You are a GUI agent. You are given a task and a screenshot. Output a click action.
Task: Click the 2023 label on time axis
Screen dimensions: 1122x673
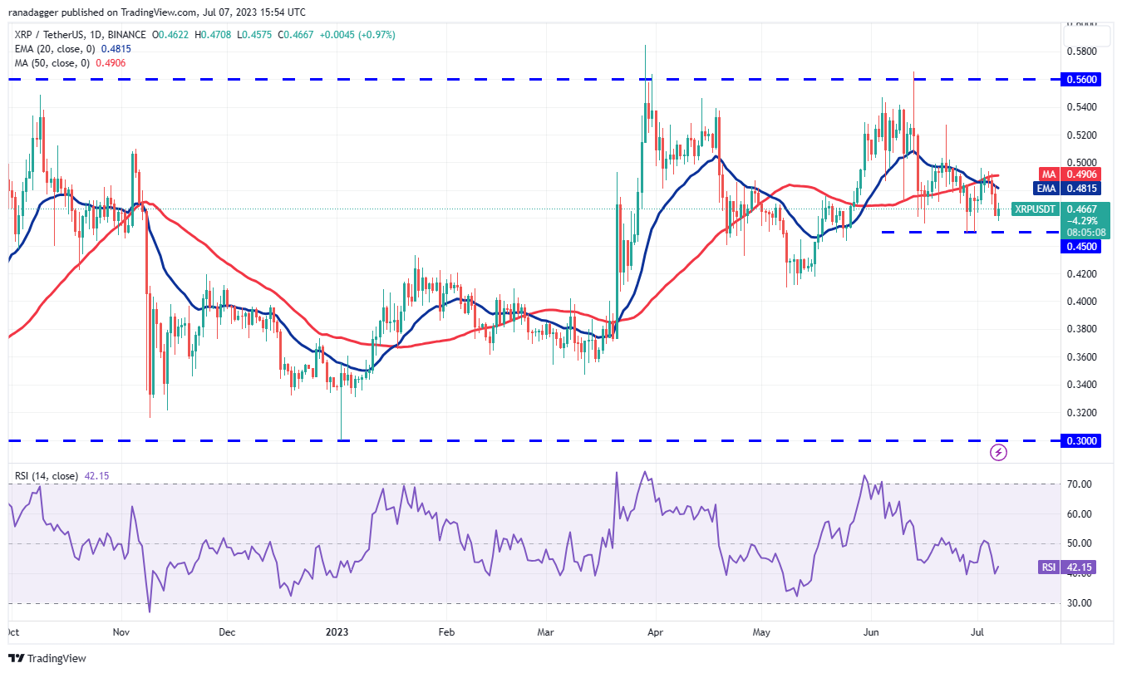(x=337, y=631)
